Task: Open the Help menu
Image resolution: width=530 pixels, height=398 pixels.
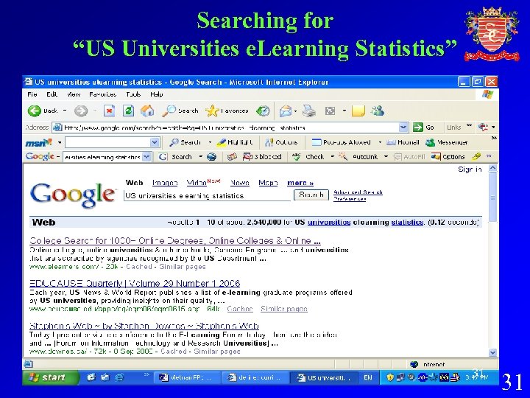Action: click(x=157, y=94)
